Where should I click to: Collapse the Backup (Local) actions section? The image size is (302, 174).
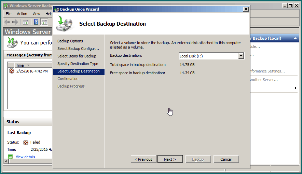click(x=295, y=38)
